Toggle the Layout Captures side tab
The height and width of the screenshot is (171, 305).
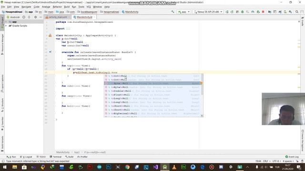click(x=2, y=84)
